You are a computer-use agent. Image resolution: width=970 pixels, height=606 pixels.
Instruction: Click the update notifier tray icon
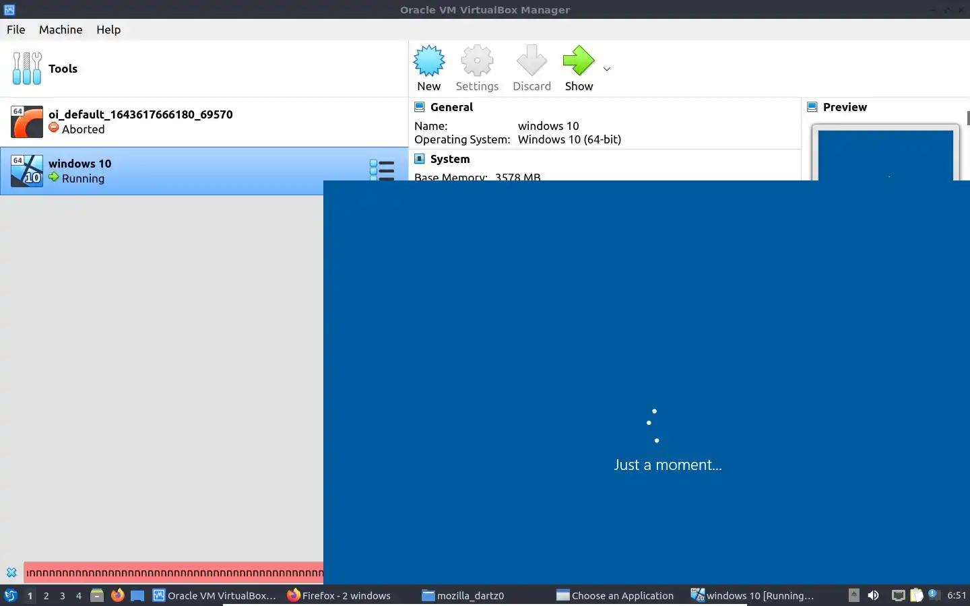click(934, 594)
